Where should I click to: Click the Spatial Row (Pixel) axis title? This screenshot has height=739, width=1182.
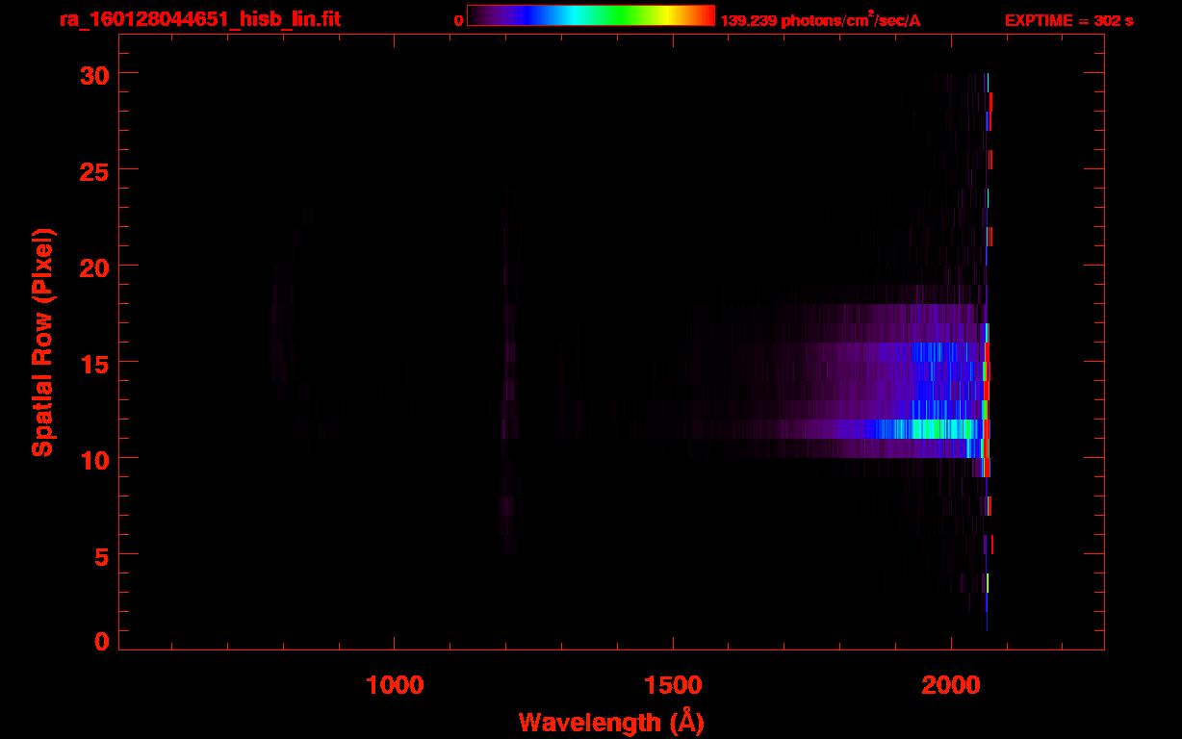pyautogui.click(x=42, y=343)
